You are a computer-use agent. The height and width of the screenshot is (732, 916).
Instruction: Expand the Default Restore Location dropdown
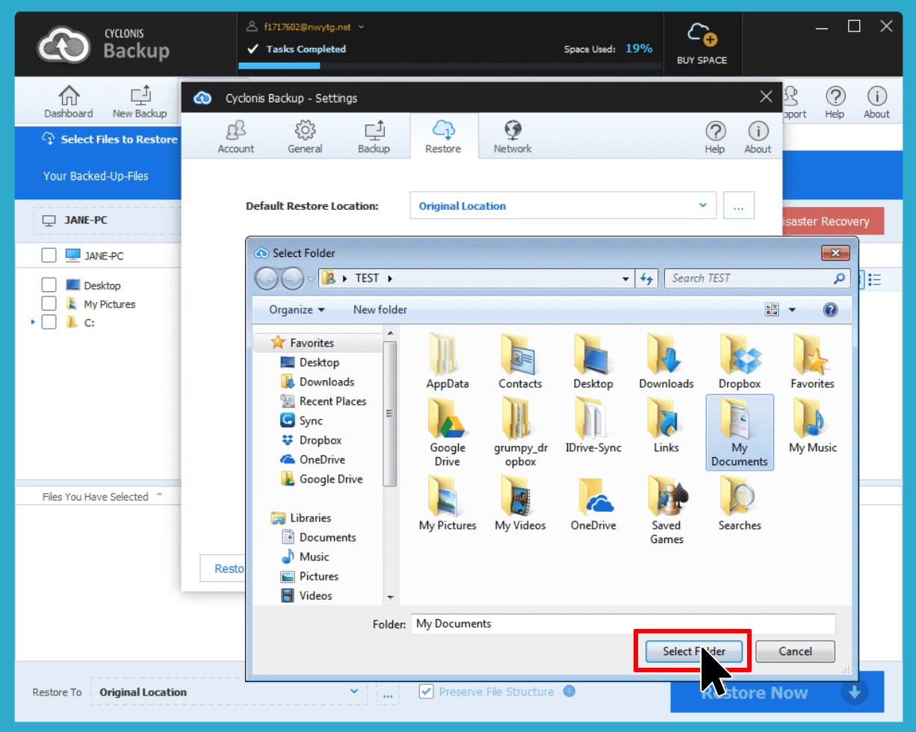[x=702, y=205]
